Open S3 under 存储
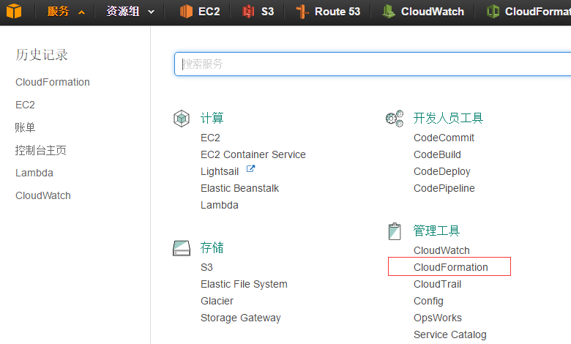571x344 pixels. [206, 268]
